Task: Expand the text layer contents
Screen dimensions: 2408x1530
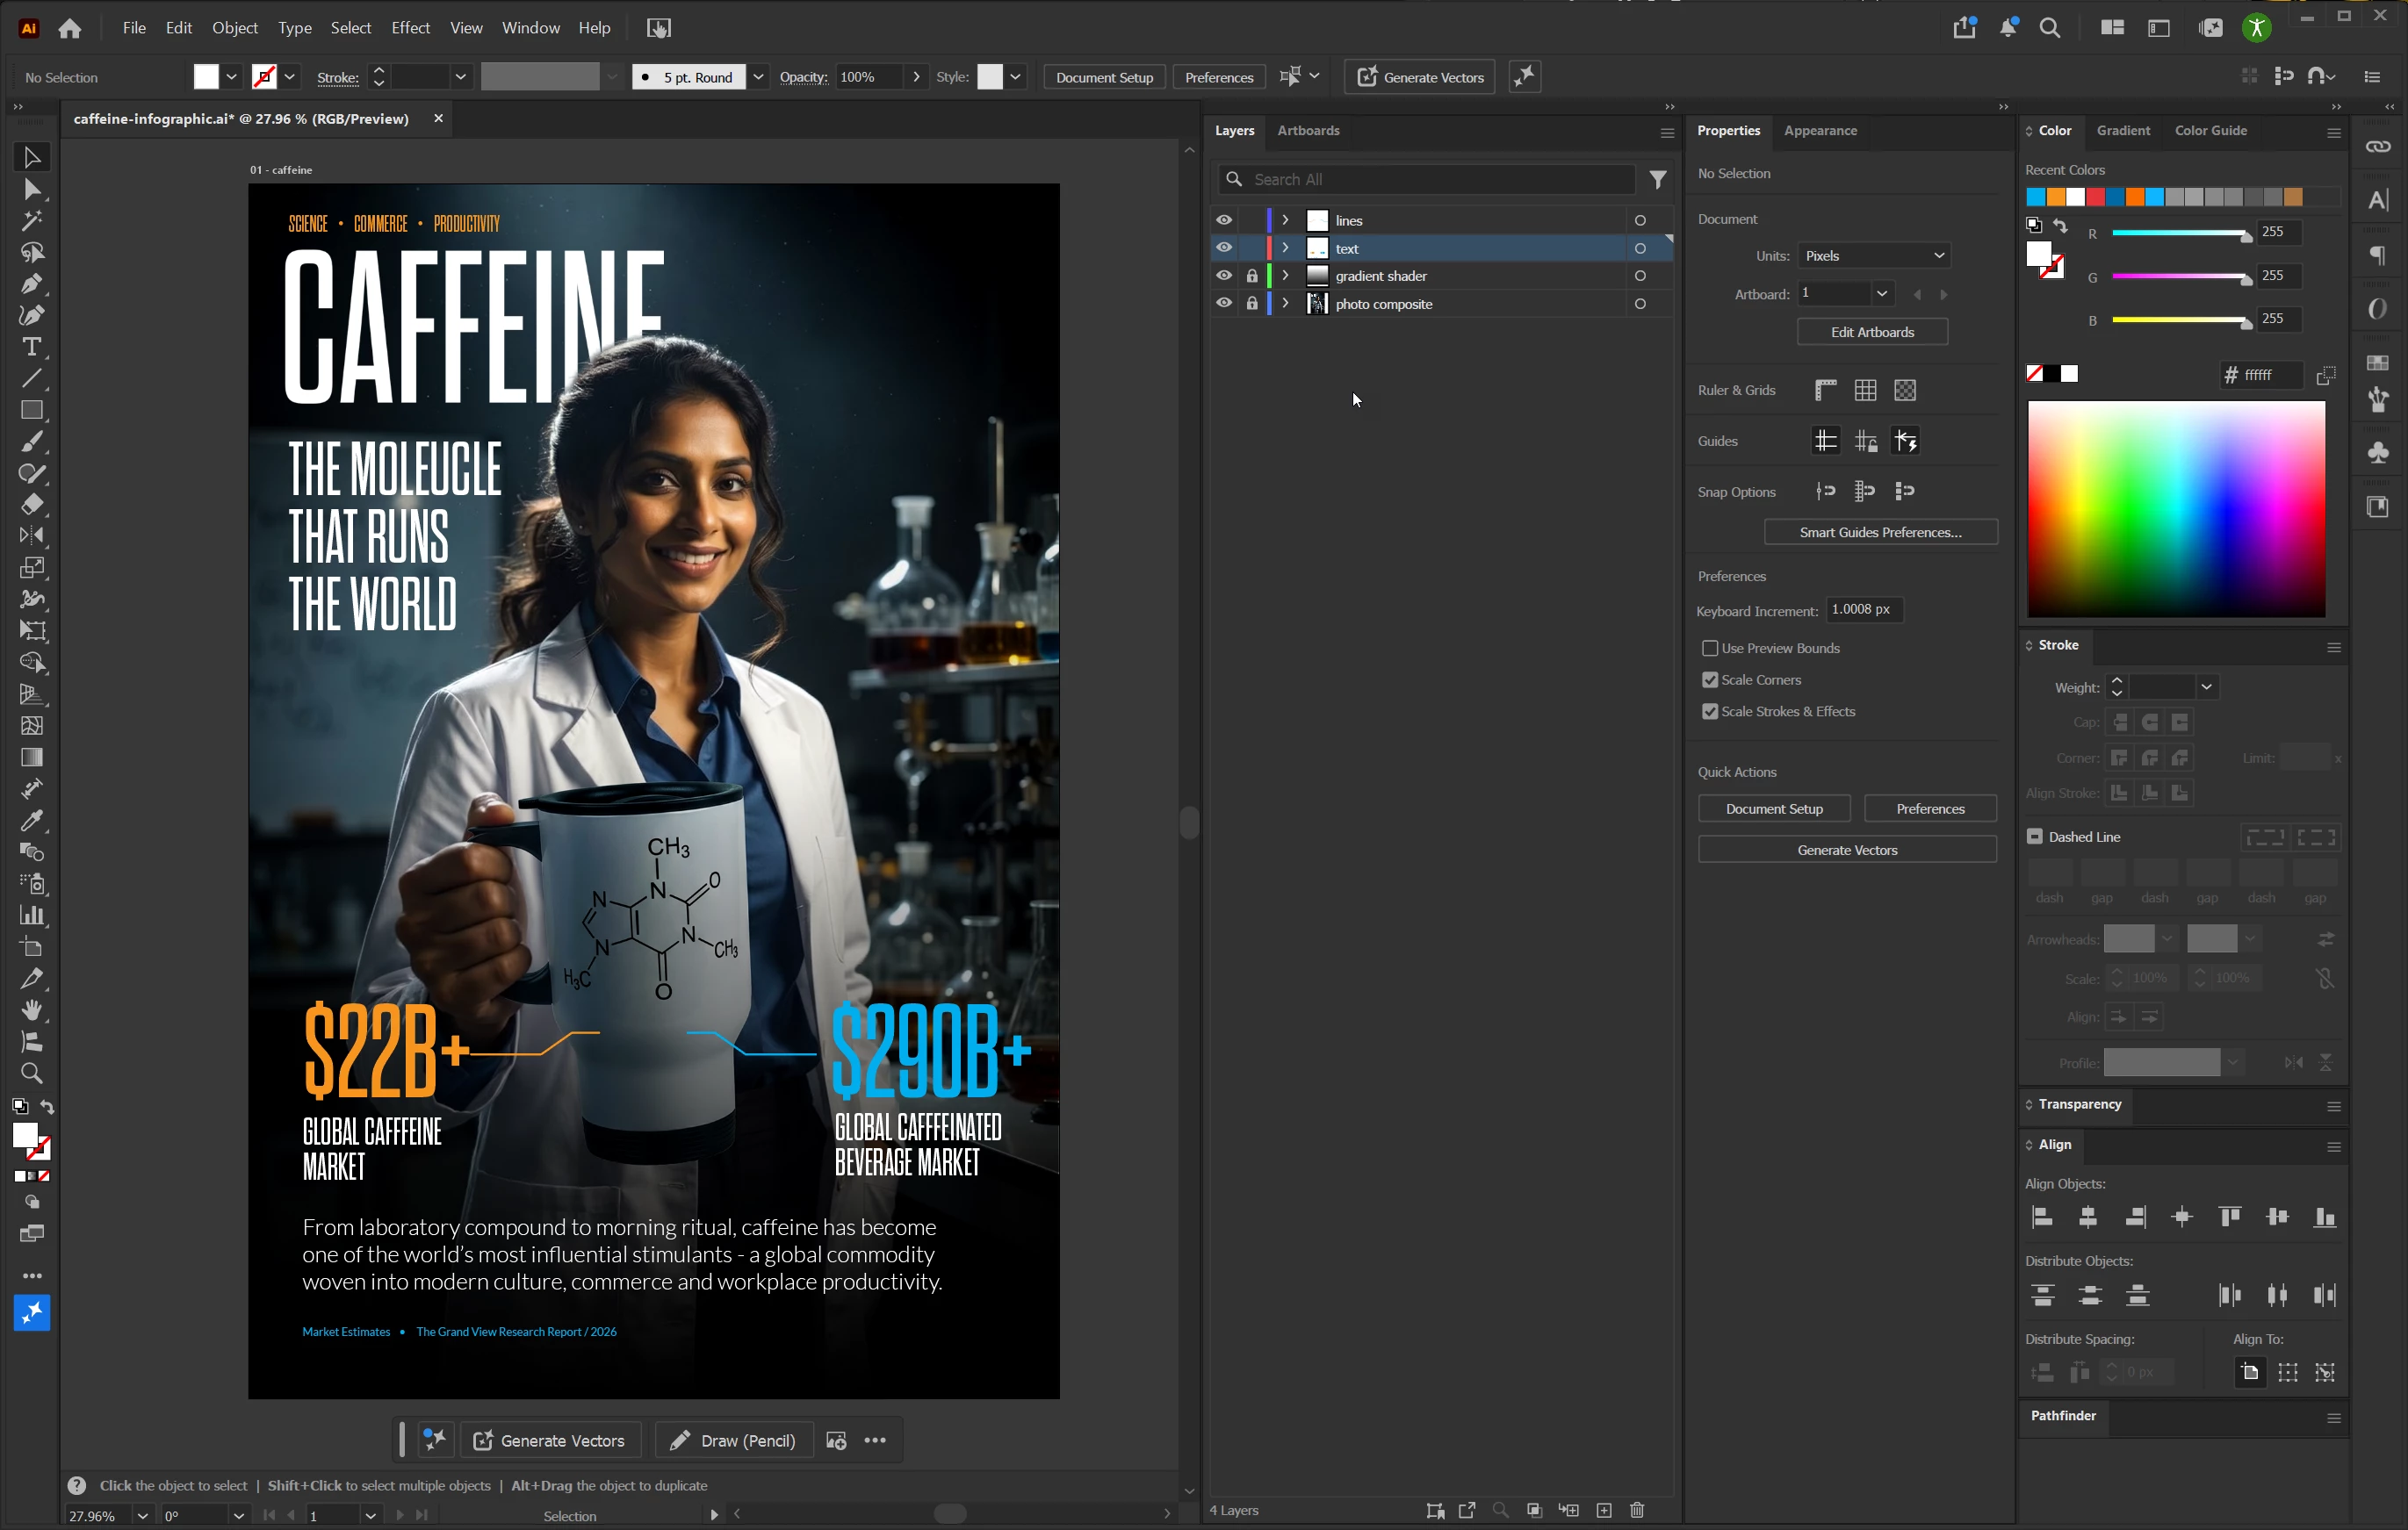Action: 1286,248
